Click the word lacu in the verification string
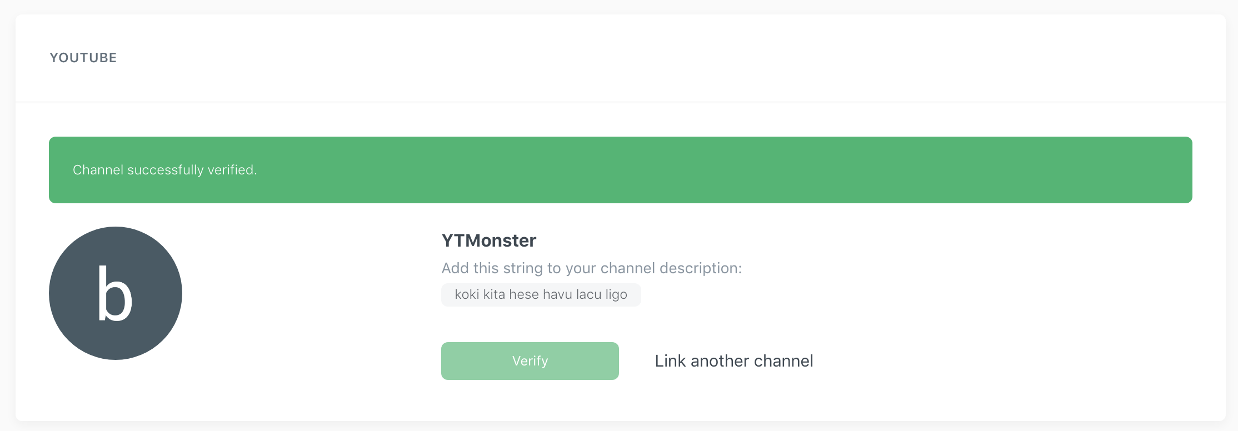This screenshot has width=1238, height=431. (588, 294)
